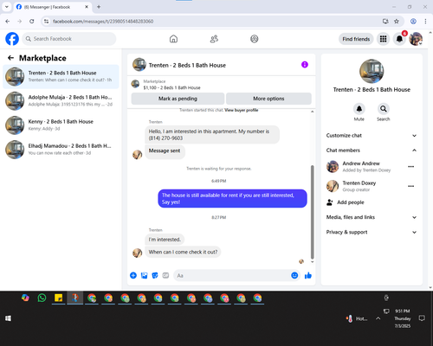
Task: Open options for Trenten Doxey member
Action: (411, 186)
